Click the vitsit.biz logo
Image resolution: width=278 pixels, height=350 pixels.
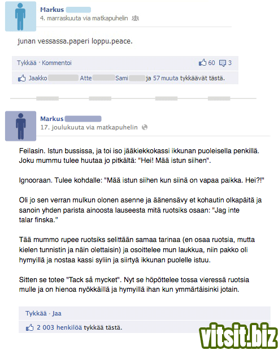point(238,336)
